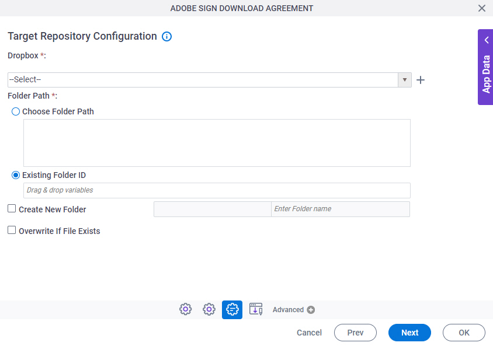This screenshot has width=493, height=346.
Task: Close the Adobe Sign Download Agreement dialog
Action: tap(482, 8)
